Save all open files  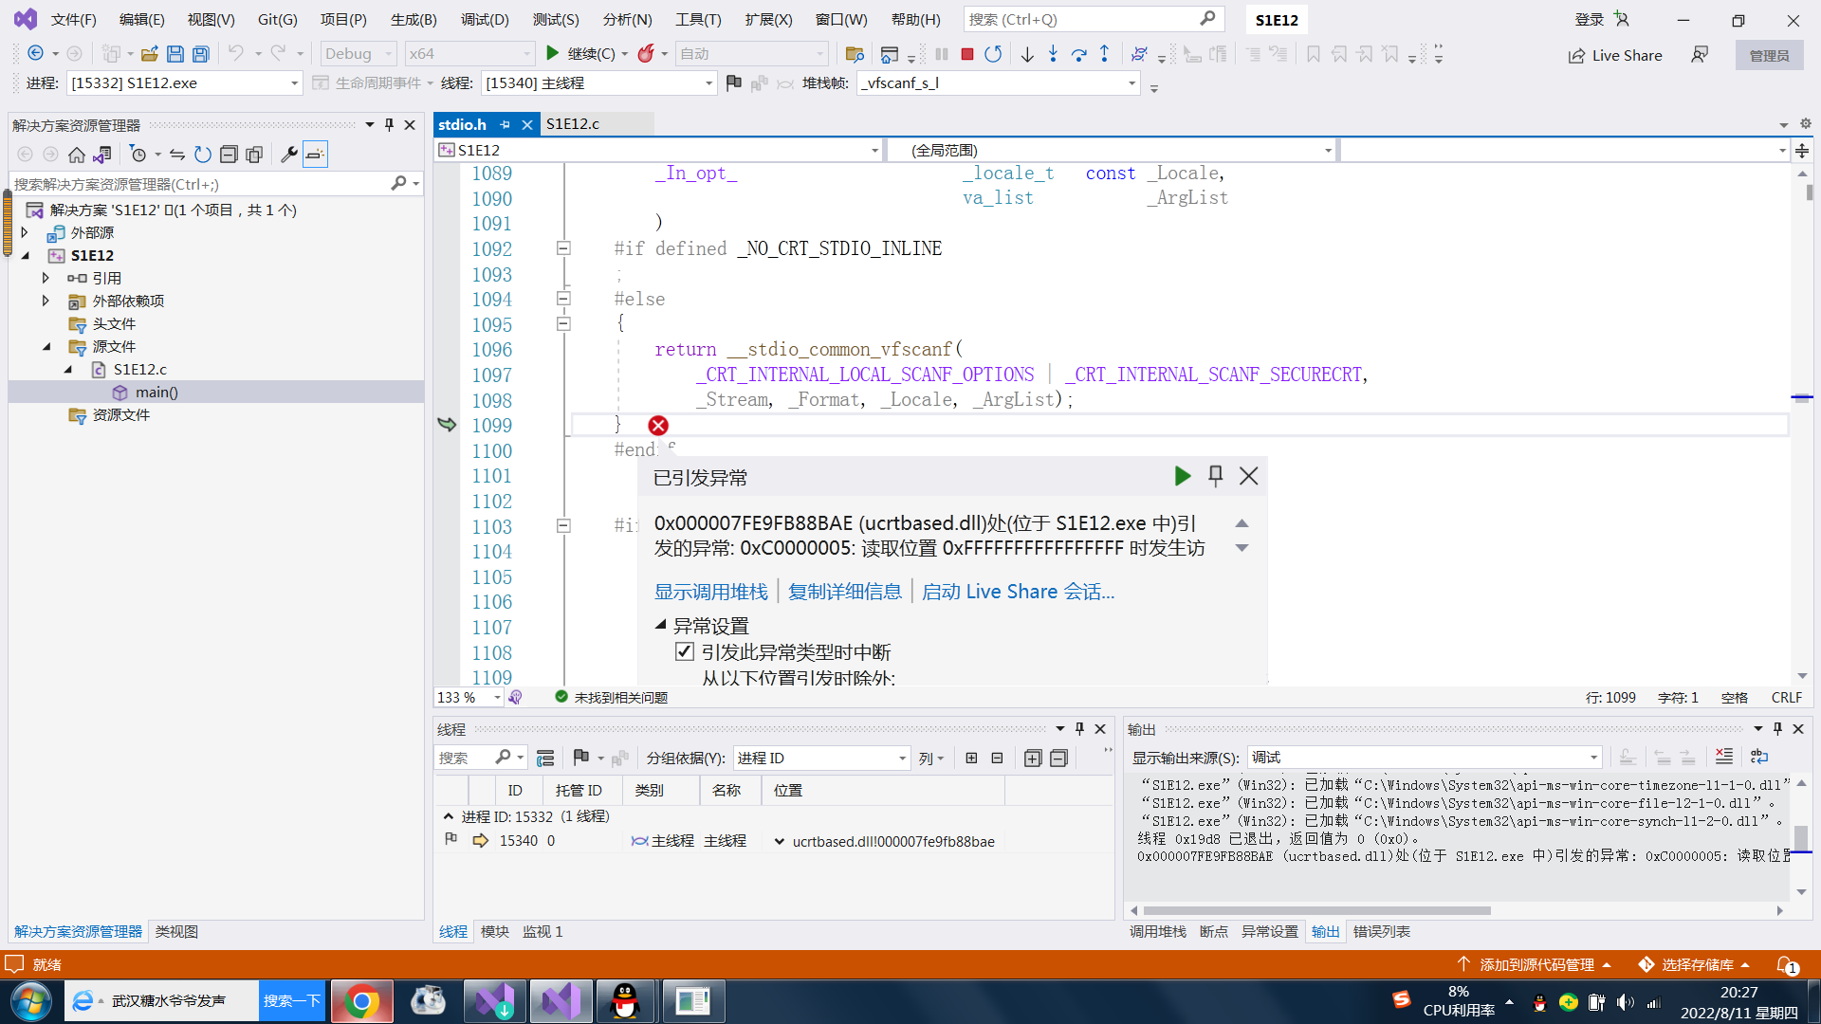click(x=201, y=54)
